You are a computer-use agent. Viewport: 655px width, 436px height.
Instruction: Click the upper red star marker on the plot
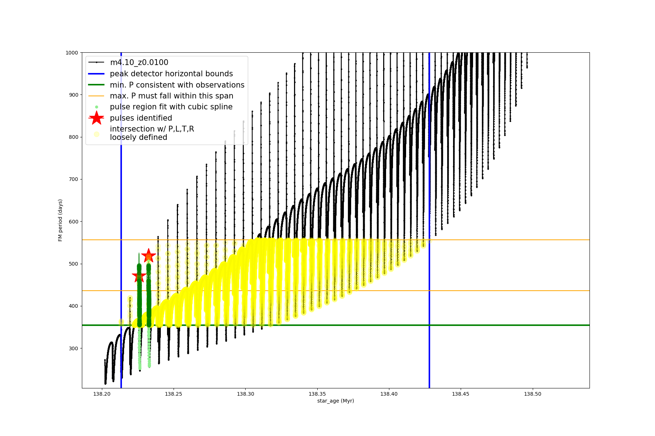pos(148,256)
